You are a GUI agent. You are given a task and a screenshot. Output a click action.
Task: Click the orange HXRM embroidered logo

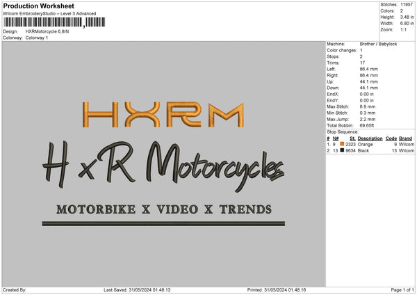pyautogui.click(x=163, y=115)
